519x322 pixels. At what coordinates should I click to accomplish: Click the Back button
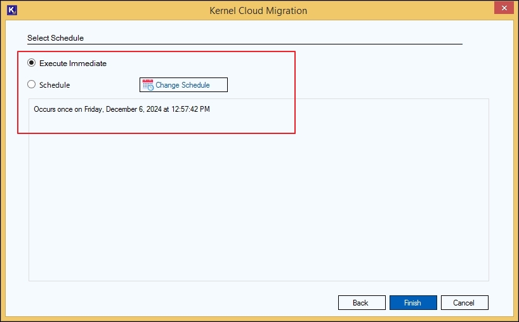click(x=362, y=303)
